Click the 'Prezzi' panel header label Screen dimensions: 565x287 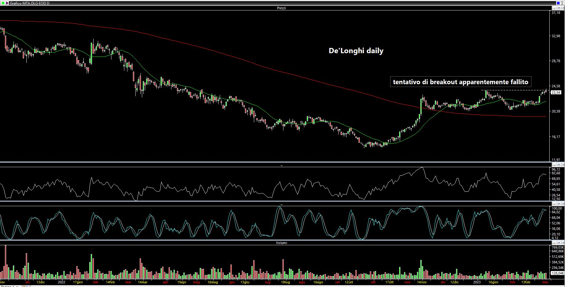pyautogui.click(x=281, y=8)
